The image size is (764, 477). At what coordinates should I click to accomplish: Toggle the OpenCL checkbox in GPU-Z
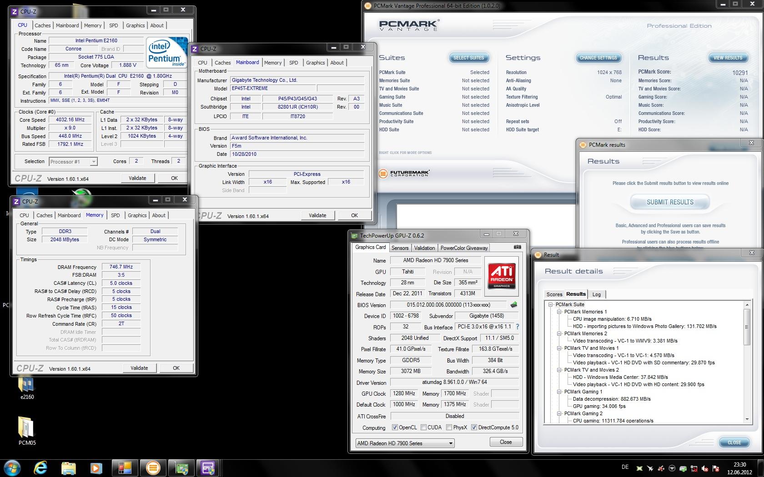pyautogui.click(x=395, y=427)
